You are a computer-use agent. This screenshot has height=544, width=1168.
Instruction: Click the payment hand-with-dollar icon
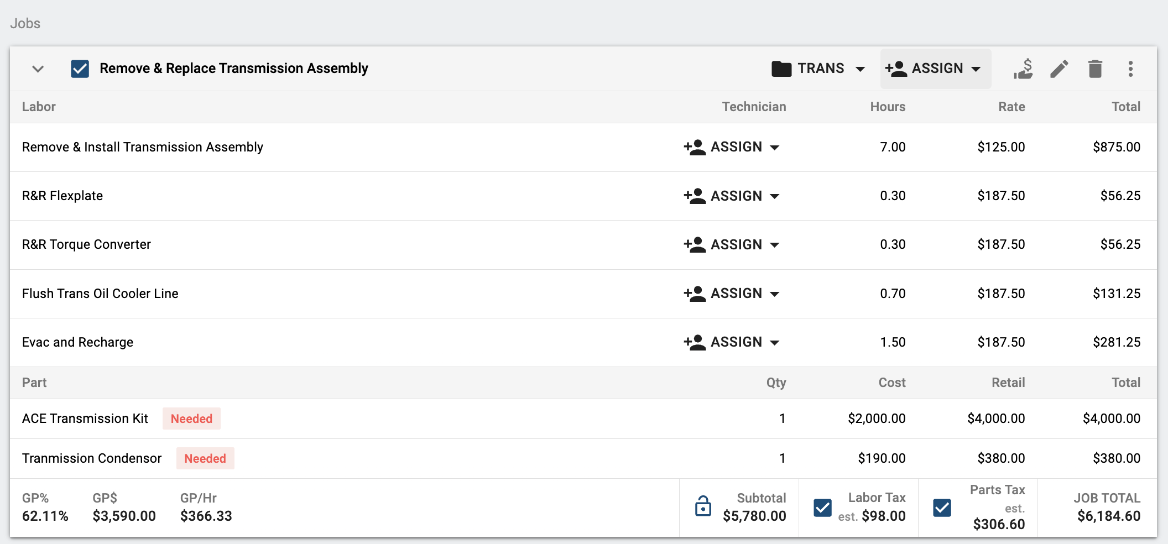(x=1024, y=69)
